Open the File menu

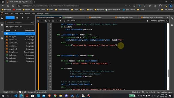7,14
